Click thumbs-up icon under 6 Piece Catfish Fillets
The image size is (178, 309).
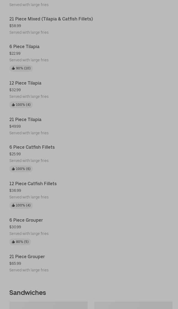(x=13, y=169)
